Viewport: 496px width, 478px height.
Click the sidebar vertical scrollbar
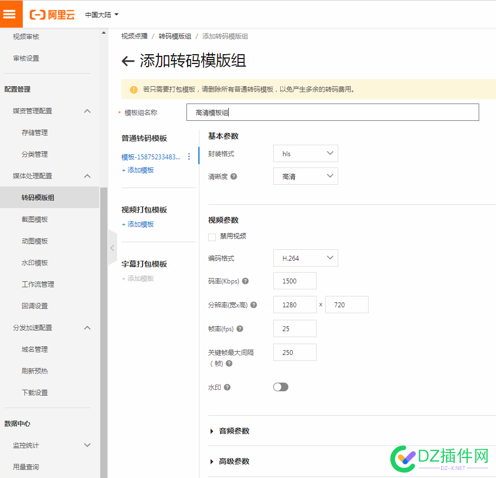104,332
